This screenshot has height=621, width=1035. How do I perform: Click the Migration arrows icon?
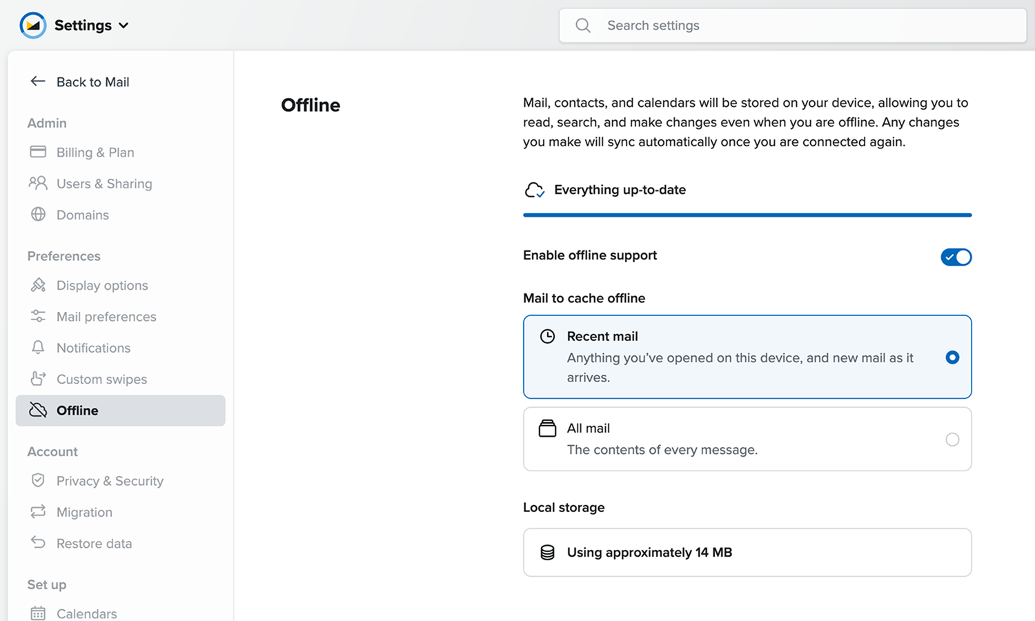pos(38,511)
